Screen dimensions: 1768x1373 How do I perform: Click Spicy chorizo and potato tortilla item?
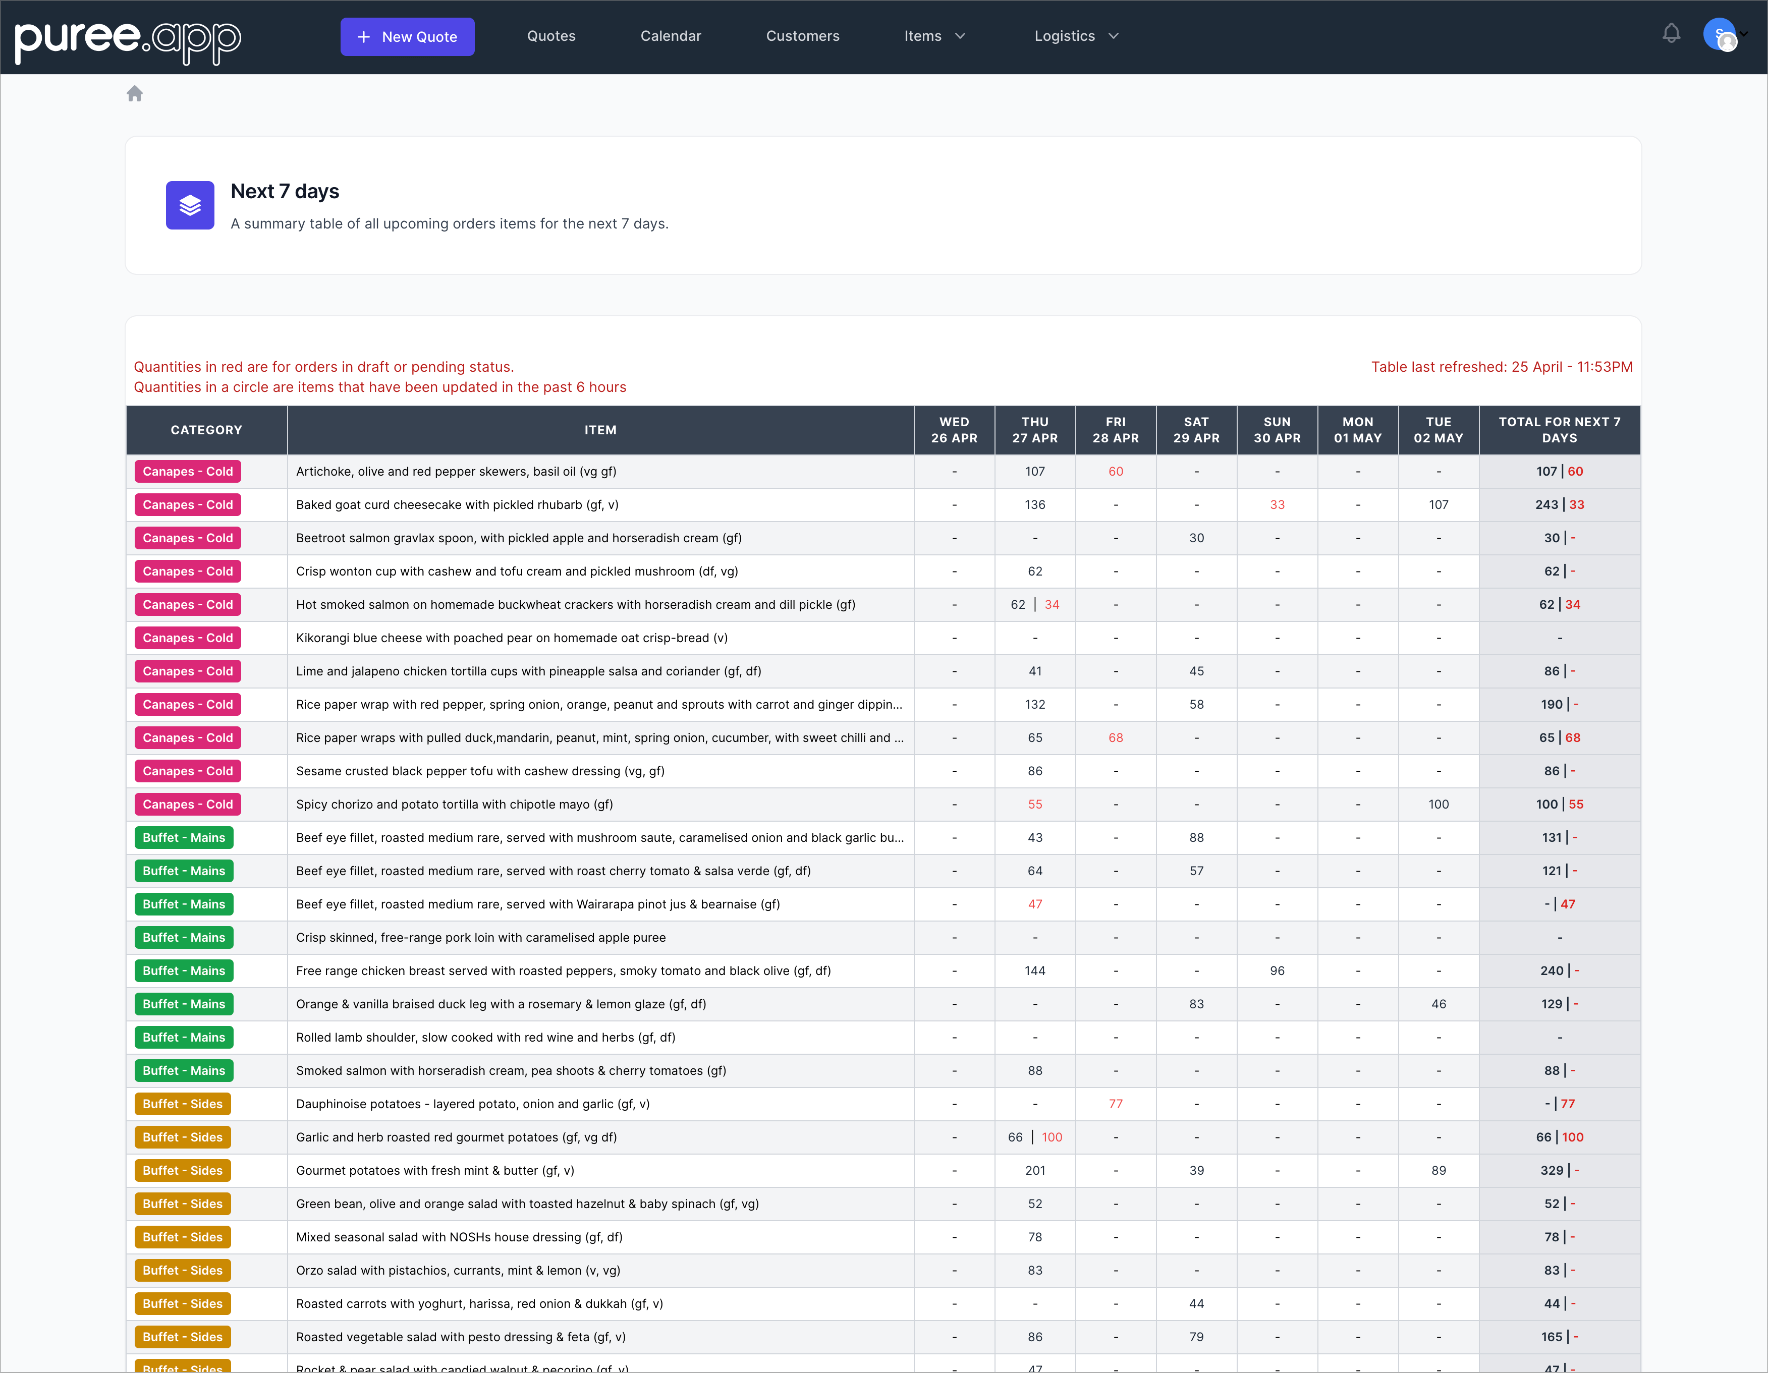(x=454, y=804)
